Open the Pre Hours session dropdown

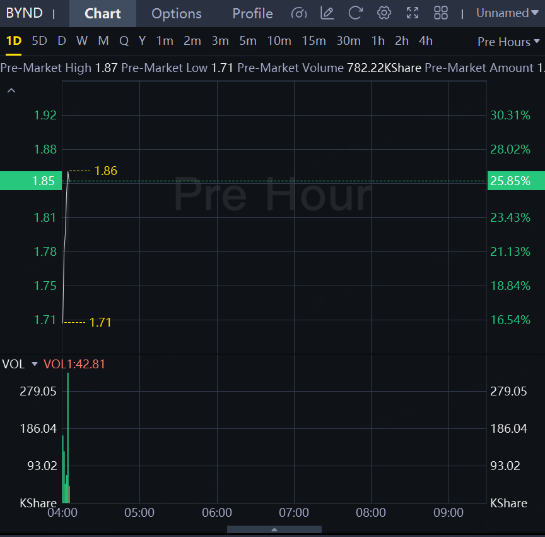[x=508, y=42]
